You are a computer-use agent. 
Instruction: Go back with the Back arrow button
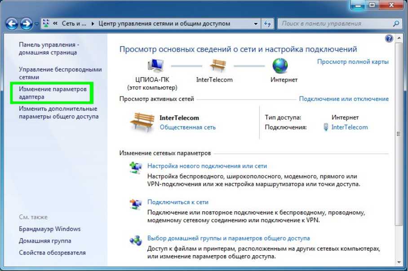tap(12, 24)
